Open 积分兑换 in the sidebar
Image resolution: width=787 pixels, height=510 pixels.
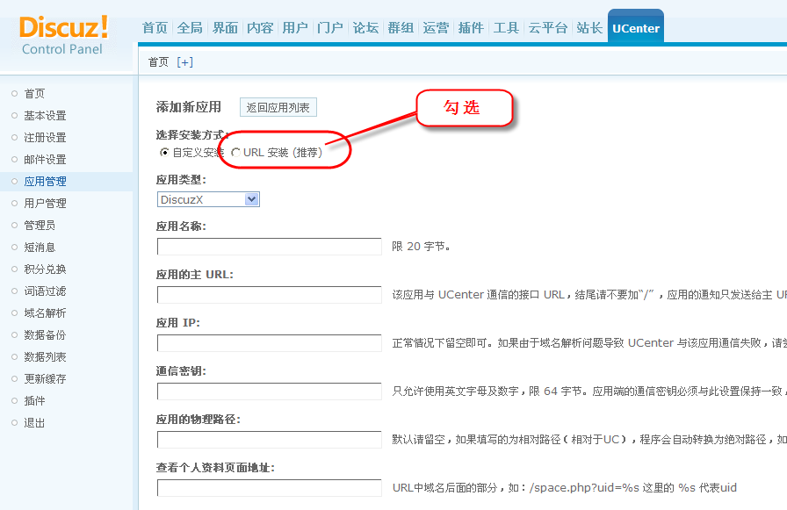click(45, 269)
